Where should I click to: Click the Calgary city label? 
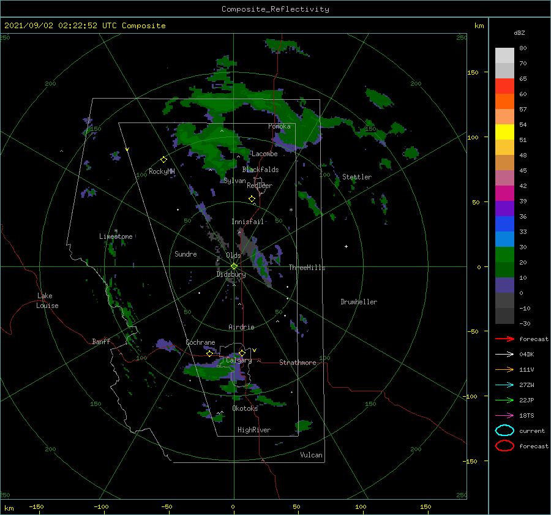[x=239, y=360]
